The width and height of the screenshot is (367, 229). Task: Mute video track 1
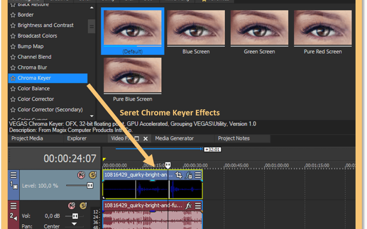coord(81,175)
